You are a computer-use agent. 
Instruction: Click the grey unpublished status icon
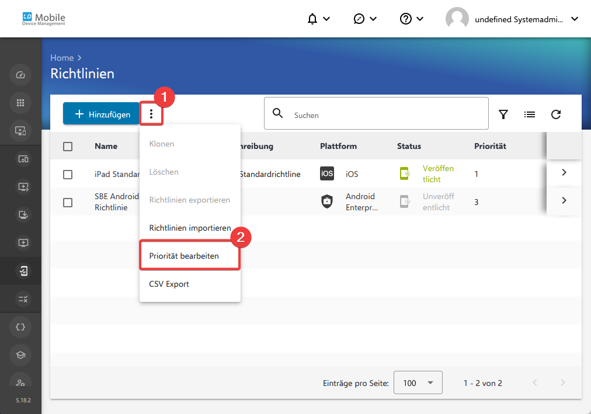coord(405,201)
